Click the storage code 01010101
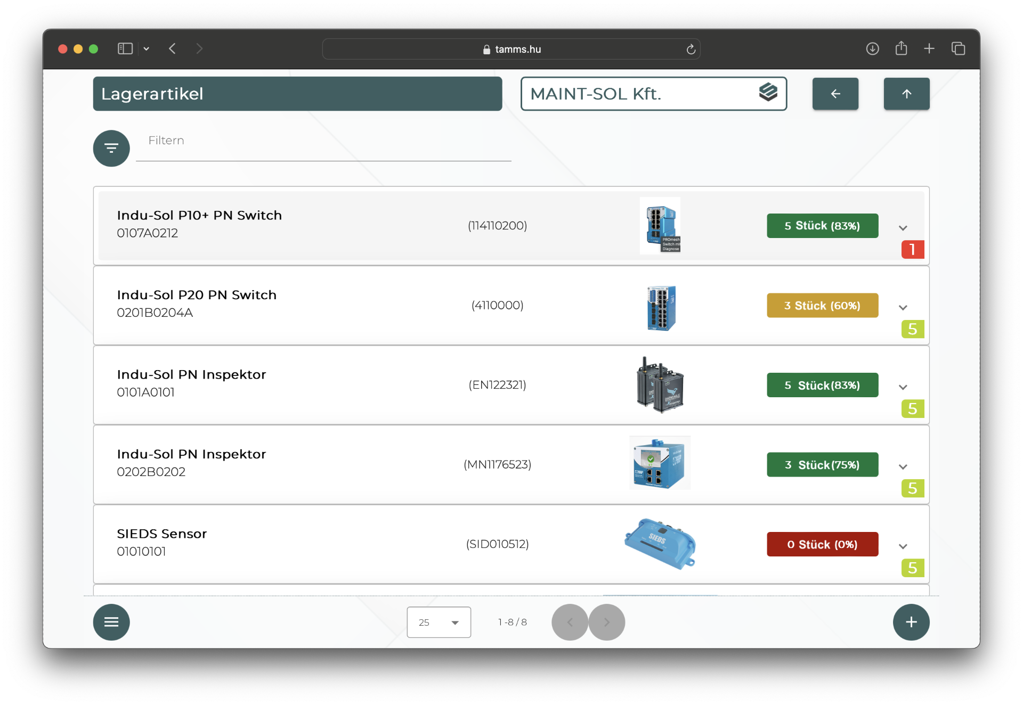1023x705 pixels. pos(141,552)
